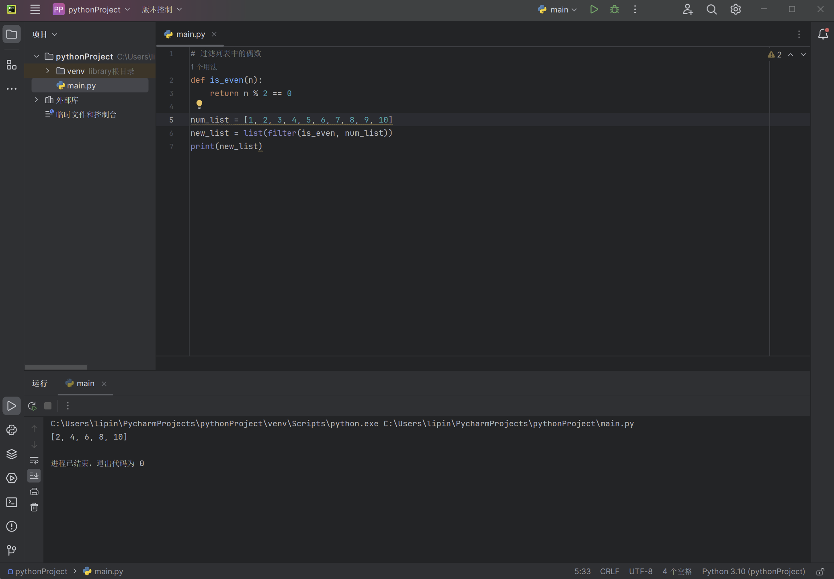The width and height of the screenshot is (834, 579).
Task: Change CRLF line separator
Action: pos(609,571)
